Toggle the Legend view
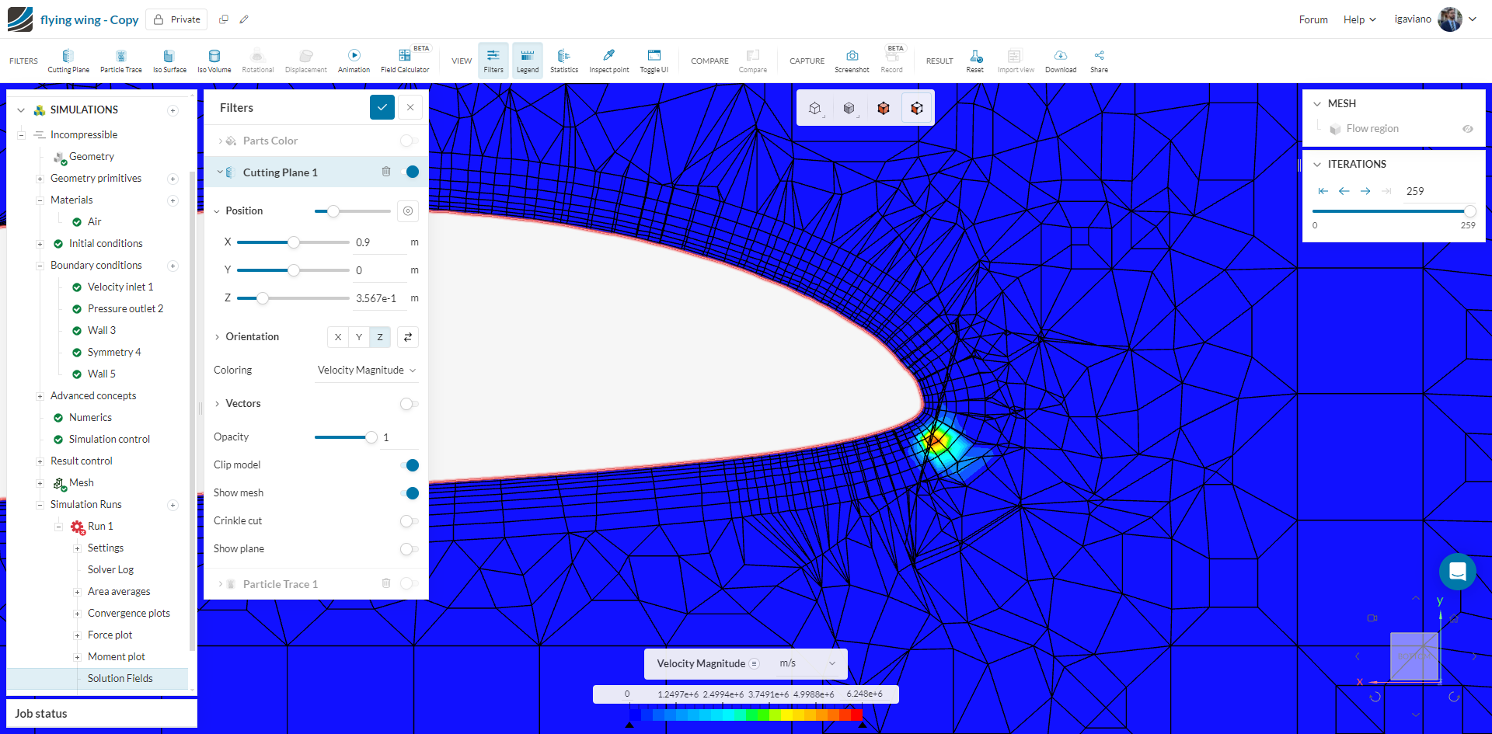The image size is (1492, 734). coord(528,61)
